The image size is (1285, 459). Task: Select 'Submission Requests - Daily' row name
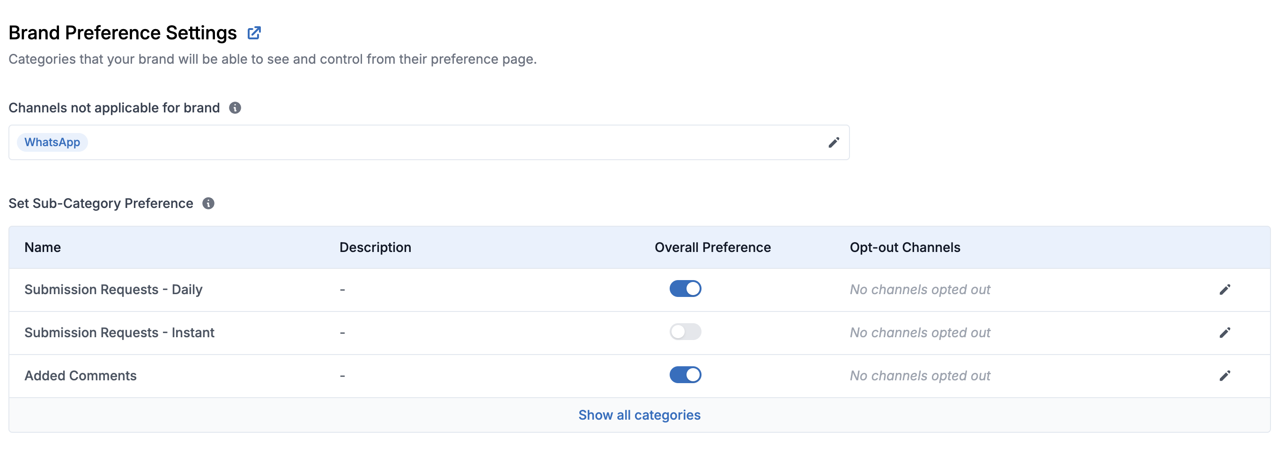tap(113, 290)
